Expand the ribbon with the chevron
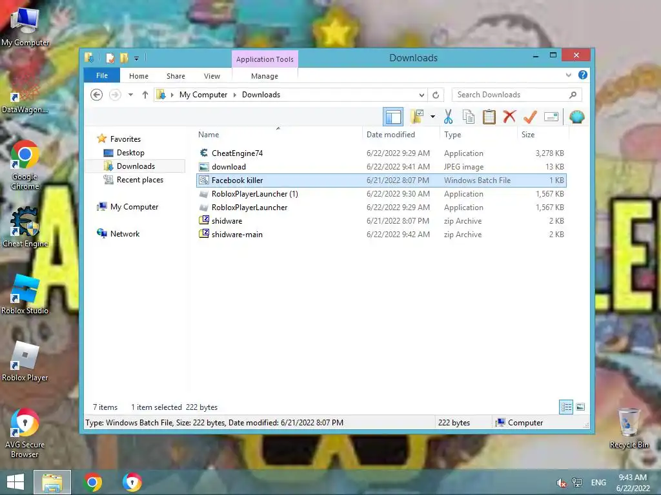 (x=568, y=75)
